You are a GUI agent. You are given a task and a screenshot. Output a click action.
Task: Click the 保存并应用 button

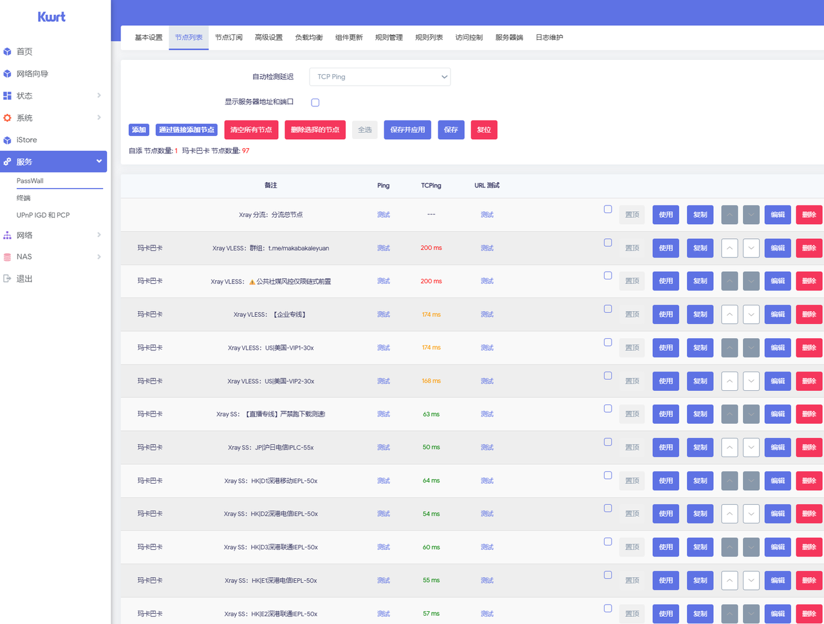point(407,130)
